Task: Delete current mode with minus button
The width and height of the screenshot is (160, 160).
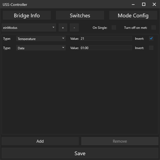Action: pos(74,27)
